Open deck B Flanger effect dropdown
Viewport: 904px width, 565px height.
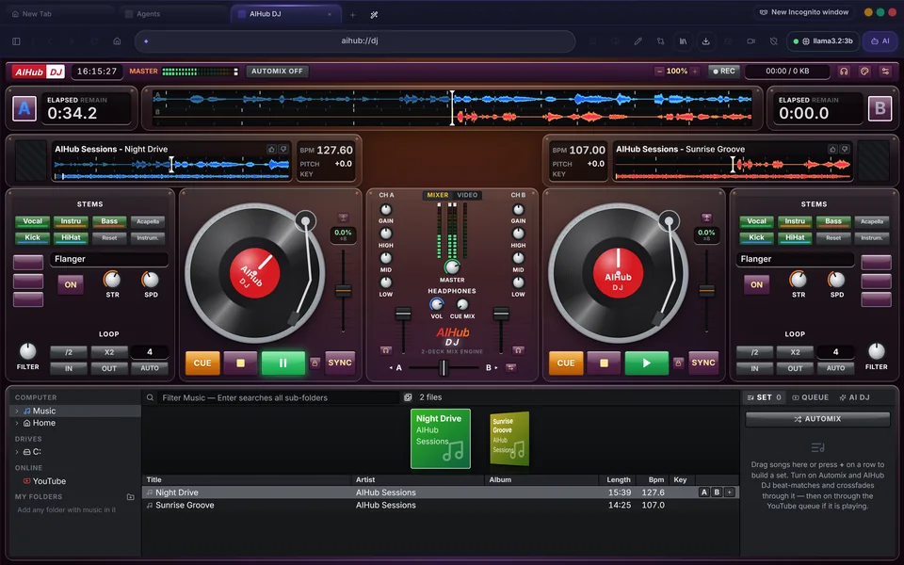click(x=795, y=260)
